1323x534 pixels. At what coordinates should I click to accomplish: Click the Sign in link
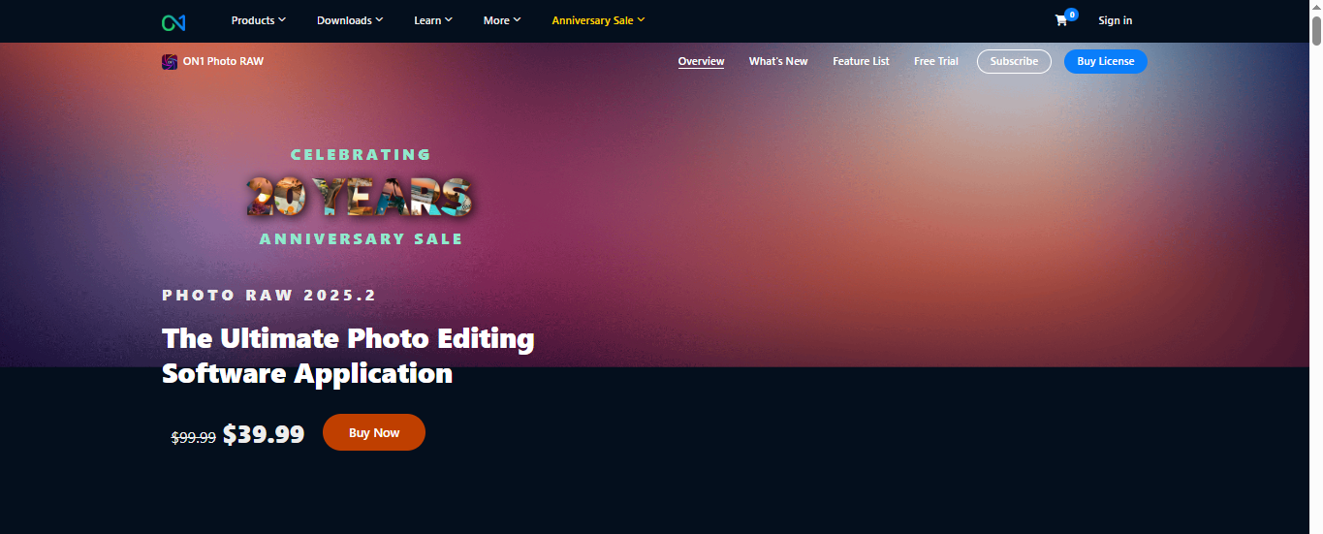(x=1115, y=20)
